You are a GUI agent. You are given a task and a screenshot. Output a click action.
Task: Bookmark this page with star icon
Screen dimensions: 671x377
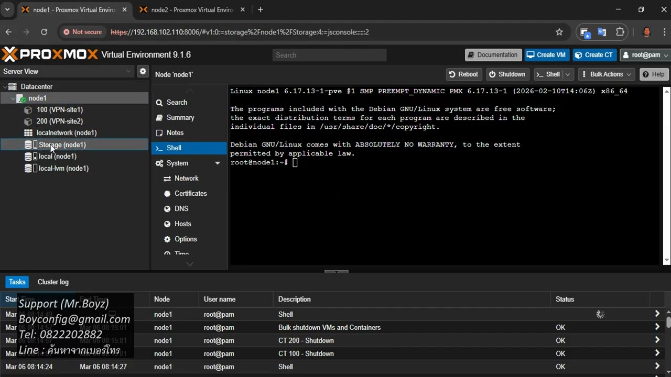(x=559, y=32)
